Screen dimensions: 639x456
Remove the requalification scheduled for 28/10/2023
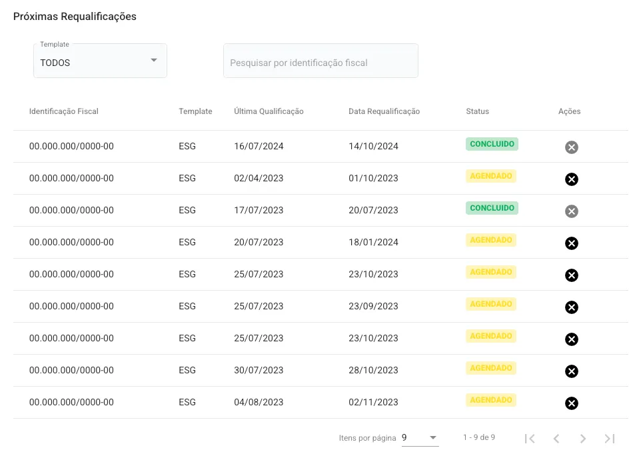pyautogui.click(x=571, y=371)
